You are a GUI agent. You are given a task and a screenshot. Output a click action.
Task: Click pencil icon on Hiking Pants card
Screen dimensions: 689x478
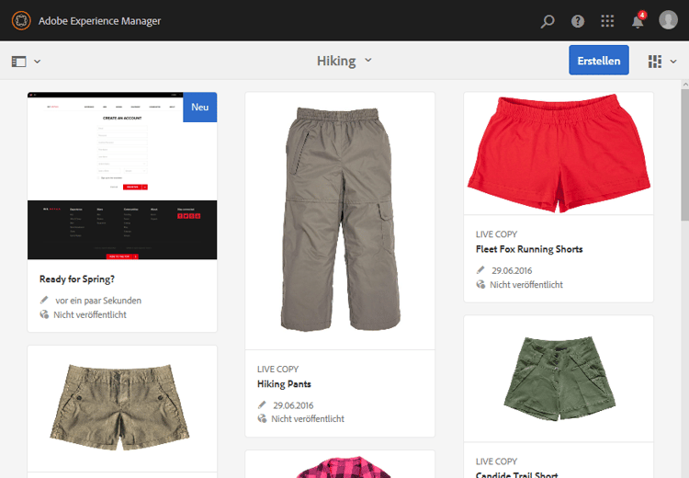click(x=262, y=404)
